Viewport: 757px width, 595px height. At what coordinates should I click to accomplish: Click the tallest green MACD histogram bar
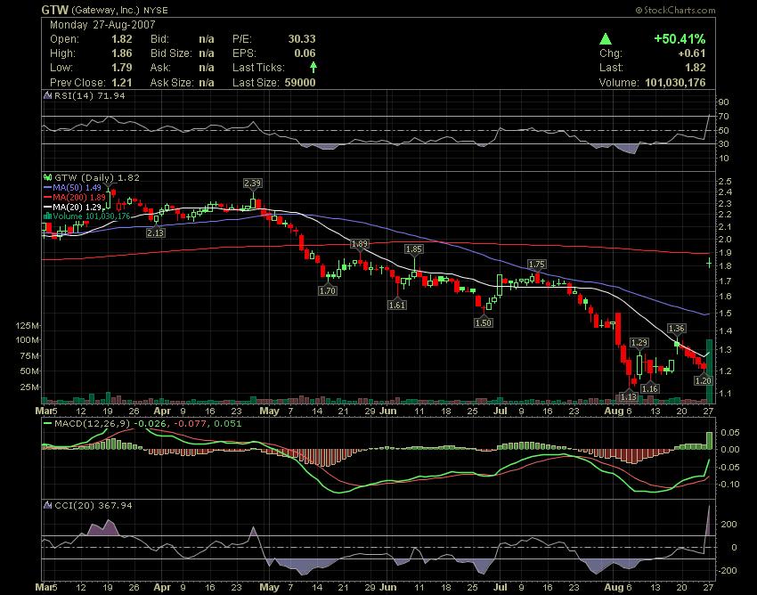coord(709,440)
